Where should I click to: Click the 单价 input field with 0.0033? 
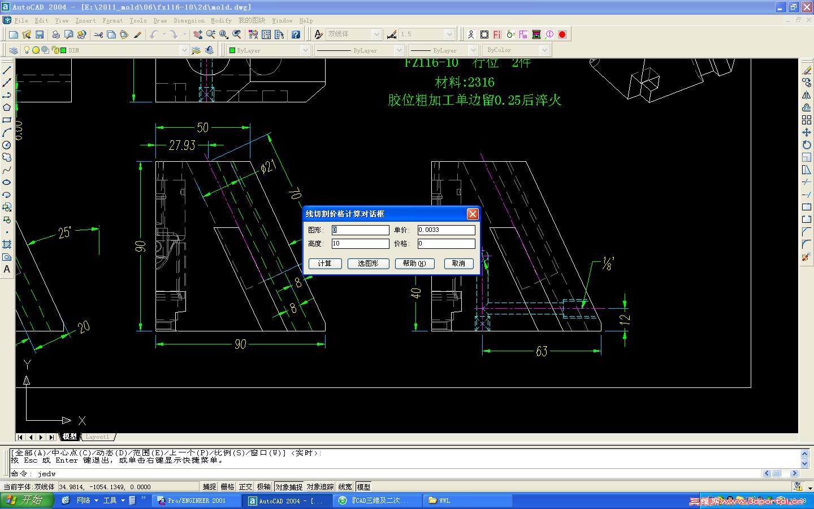[x=447, y=230]
